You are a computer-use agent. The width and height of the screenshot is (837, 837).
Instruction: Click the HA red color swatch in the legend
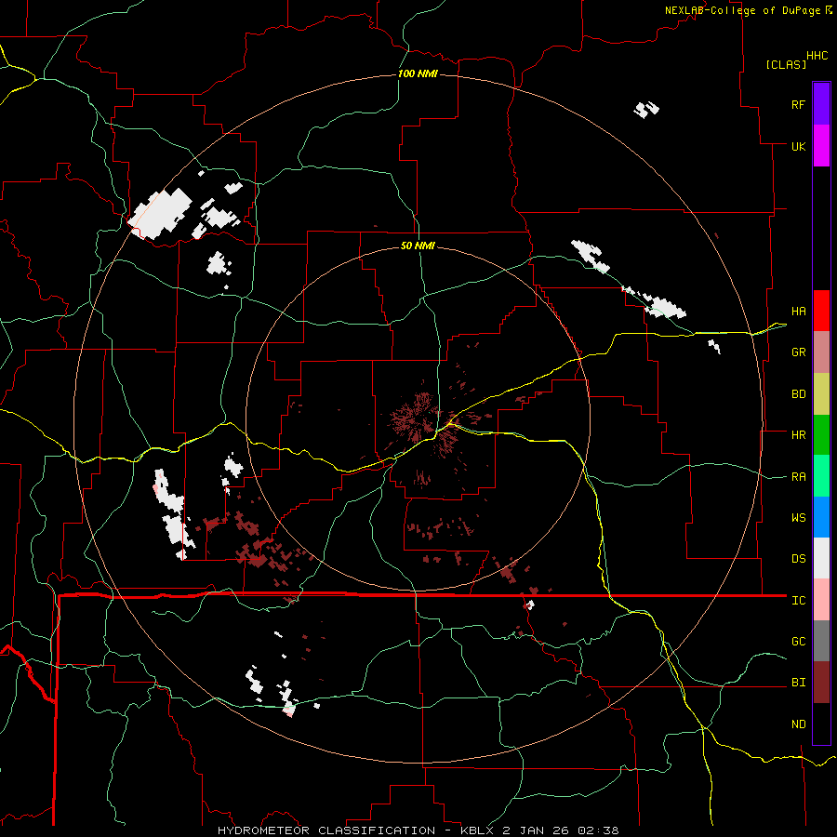[821, 311]
